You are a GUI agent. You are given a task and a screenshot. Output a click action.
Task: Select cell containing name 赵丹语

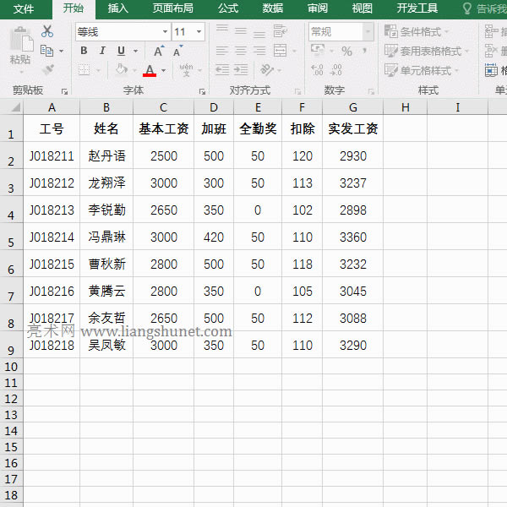click(x=106, y=155)
